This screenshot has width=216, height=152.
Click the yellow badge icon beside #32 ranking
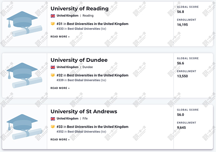point(53,75)
